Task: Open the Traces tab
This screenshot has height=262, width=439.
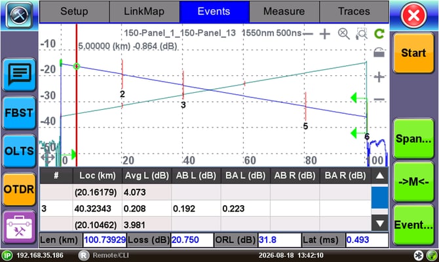Action: 354,12
